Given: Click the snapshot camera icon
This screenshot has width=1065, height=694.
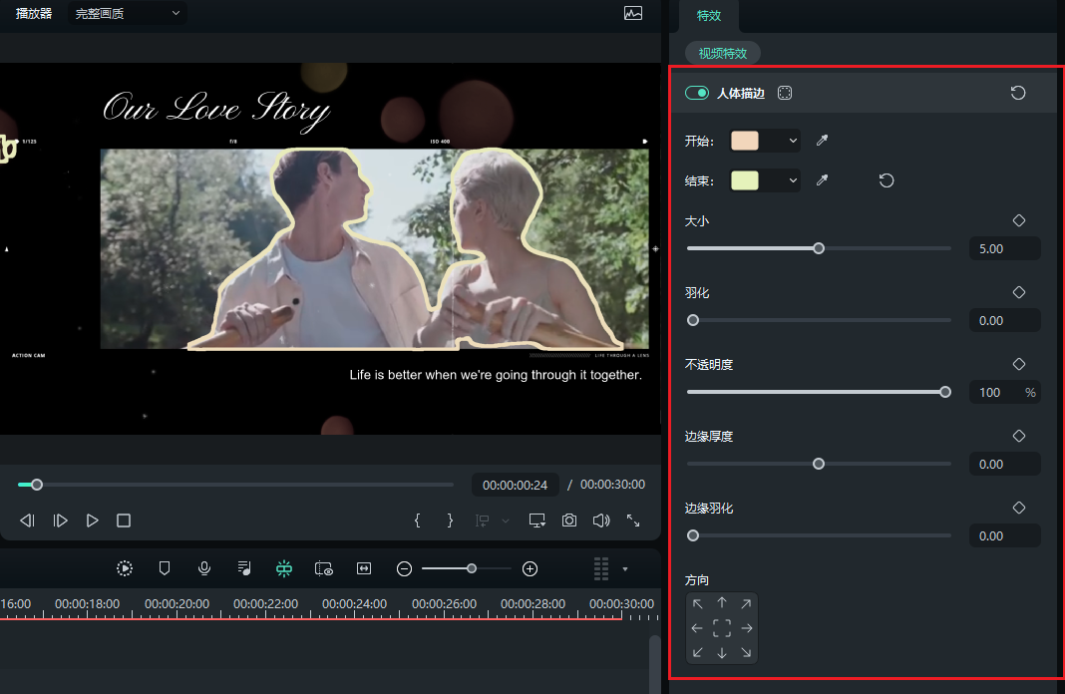Looking at the screenshot, I should click(568, 520).
